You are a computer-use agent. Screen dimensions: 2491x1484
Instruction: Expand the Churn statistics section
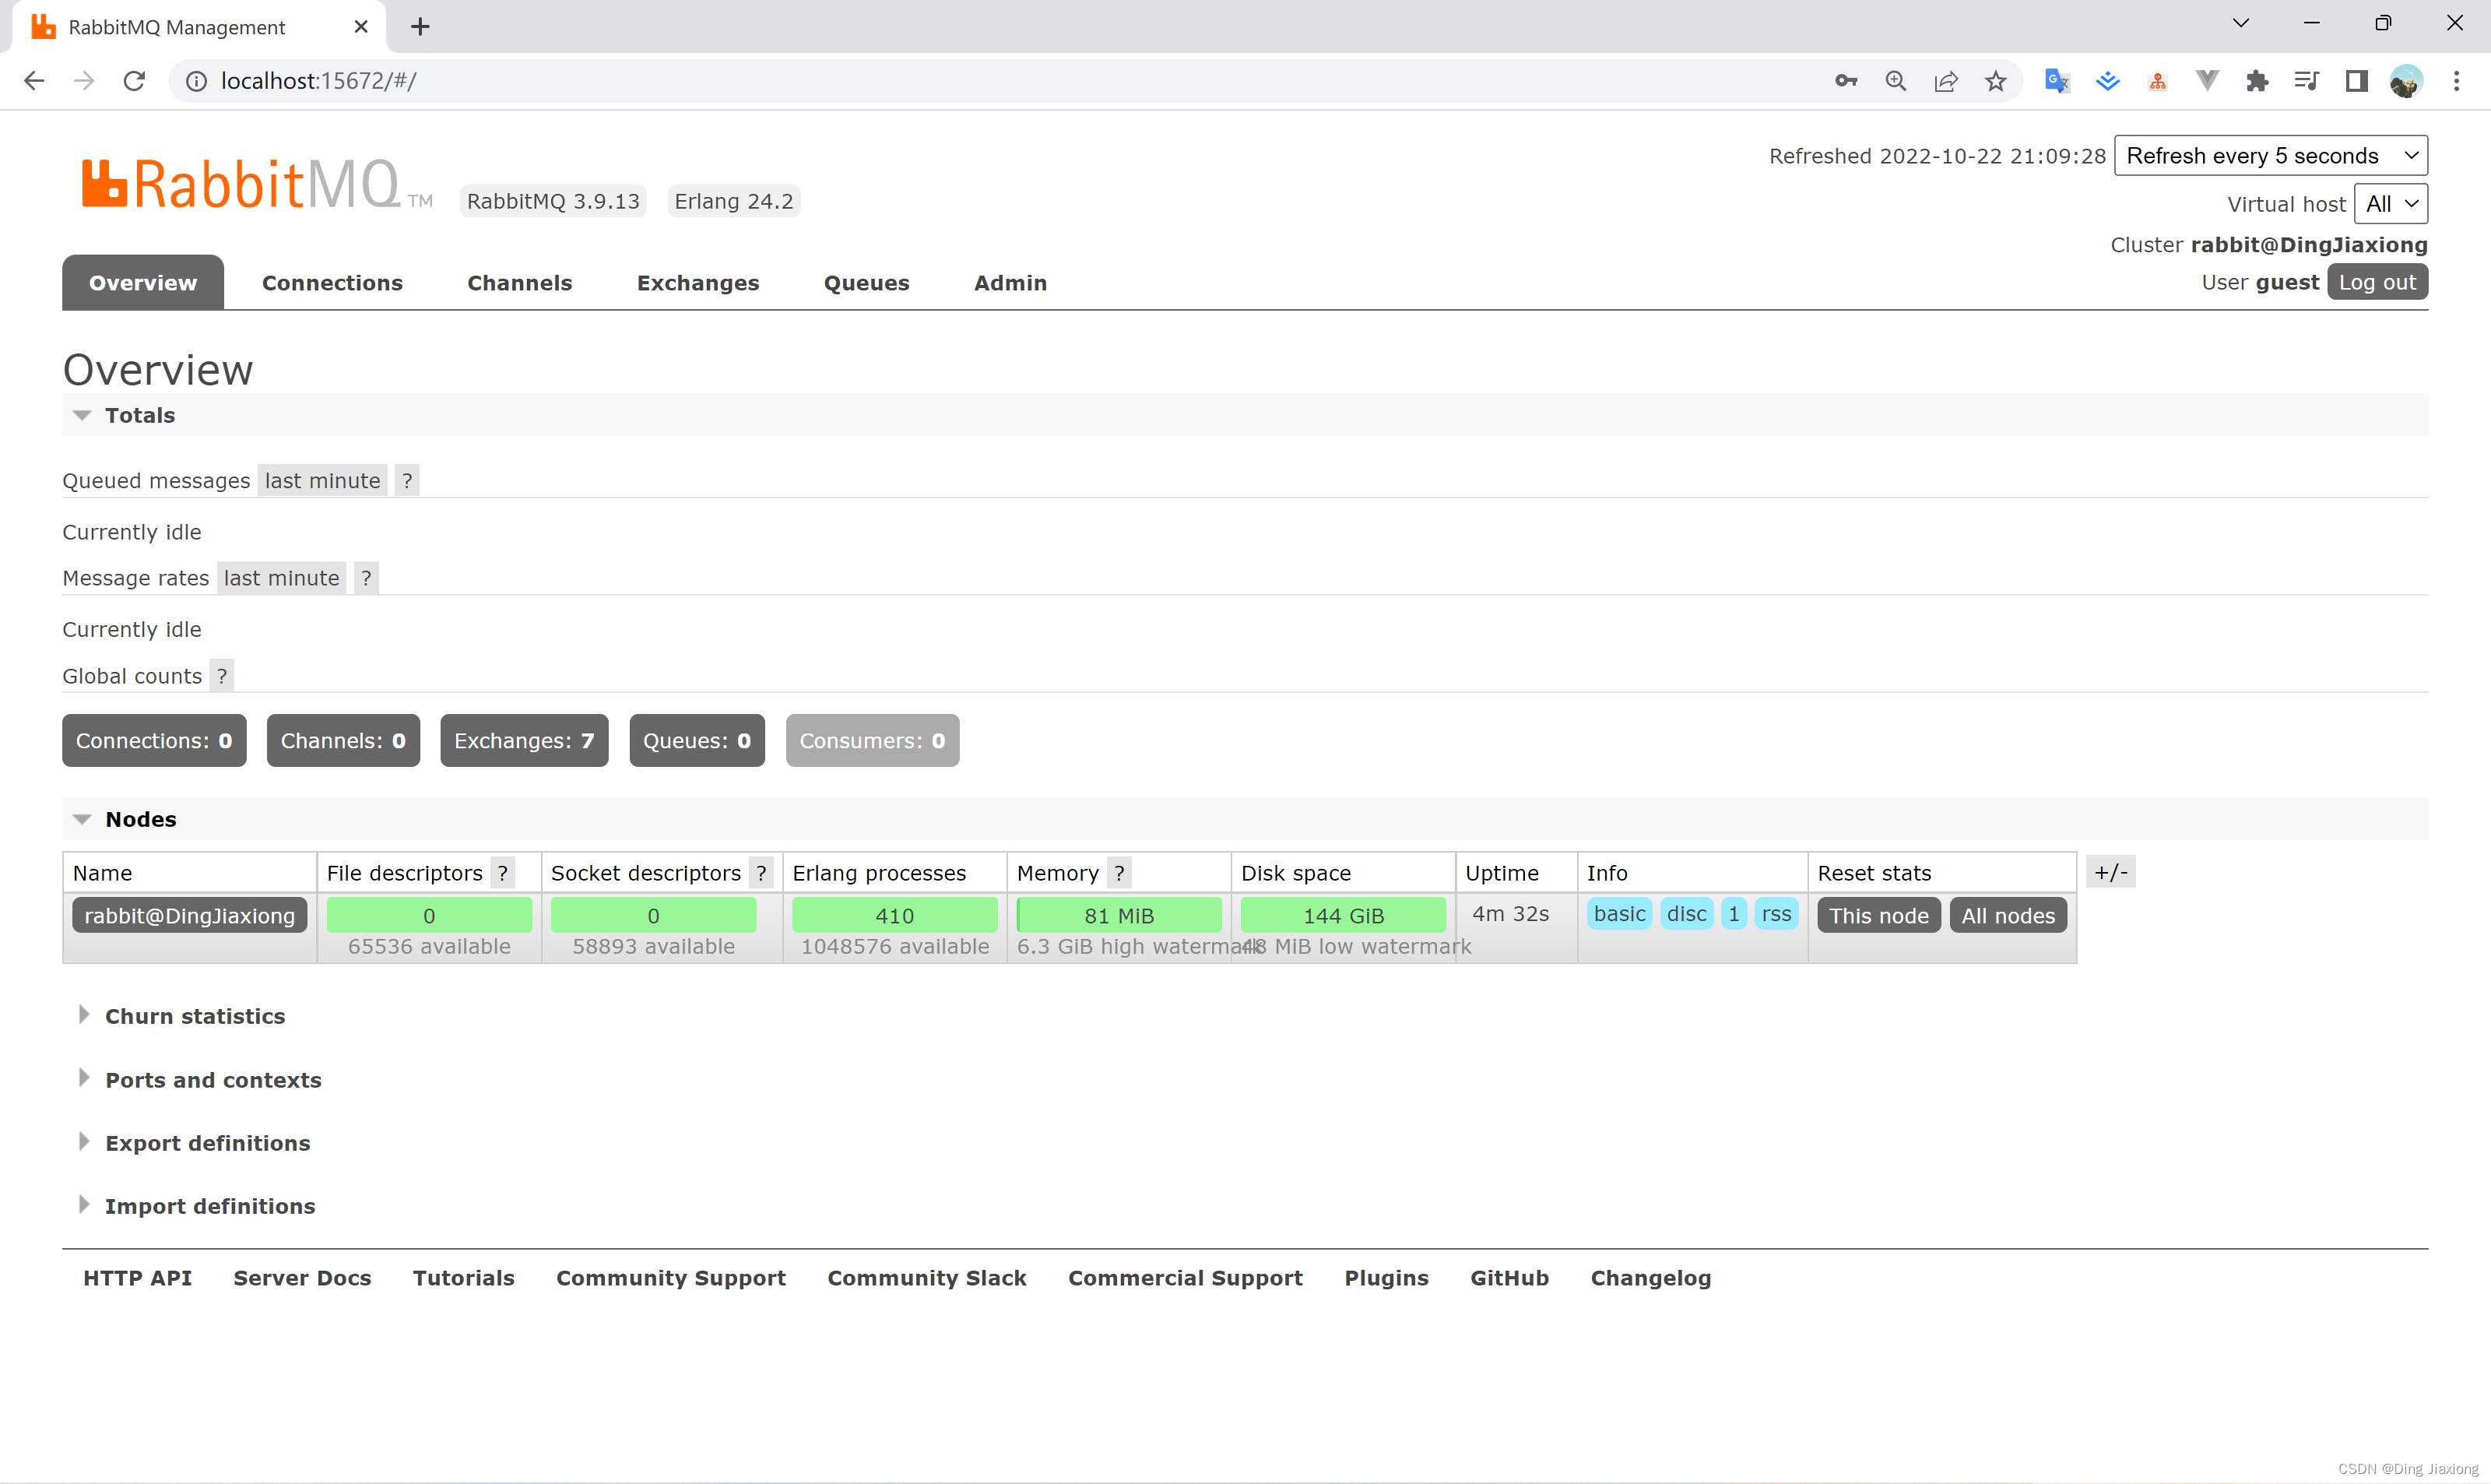click(194, 1014)
